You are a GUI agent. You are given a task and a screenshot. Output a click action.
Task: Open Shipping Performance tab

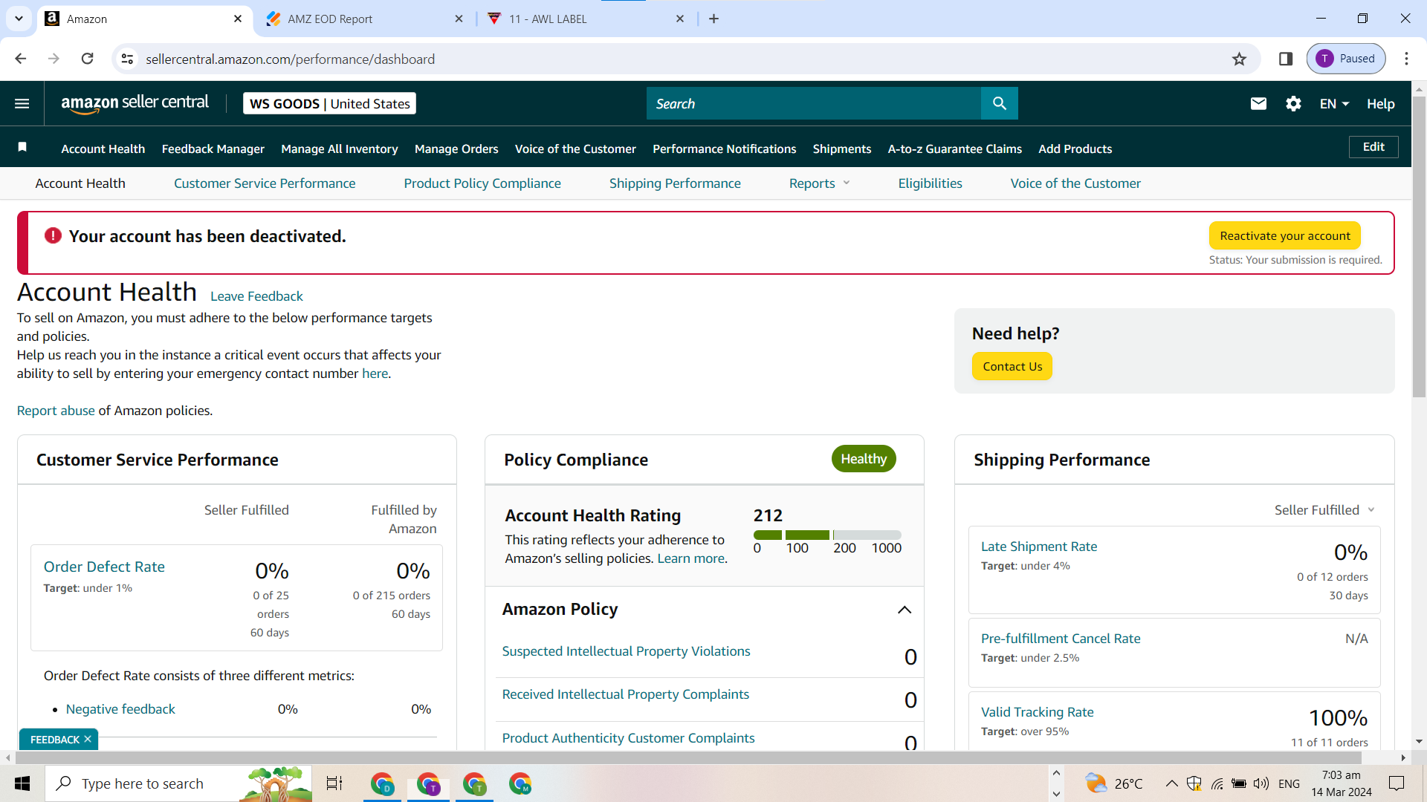(675, 183)
